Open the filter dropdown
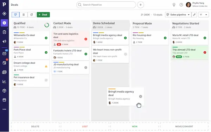211x132 pixels. [204, 15]
